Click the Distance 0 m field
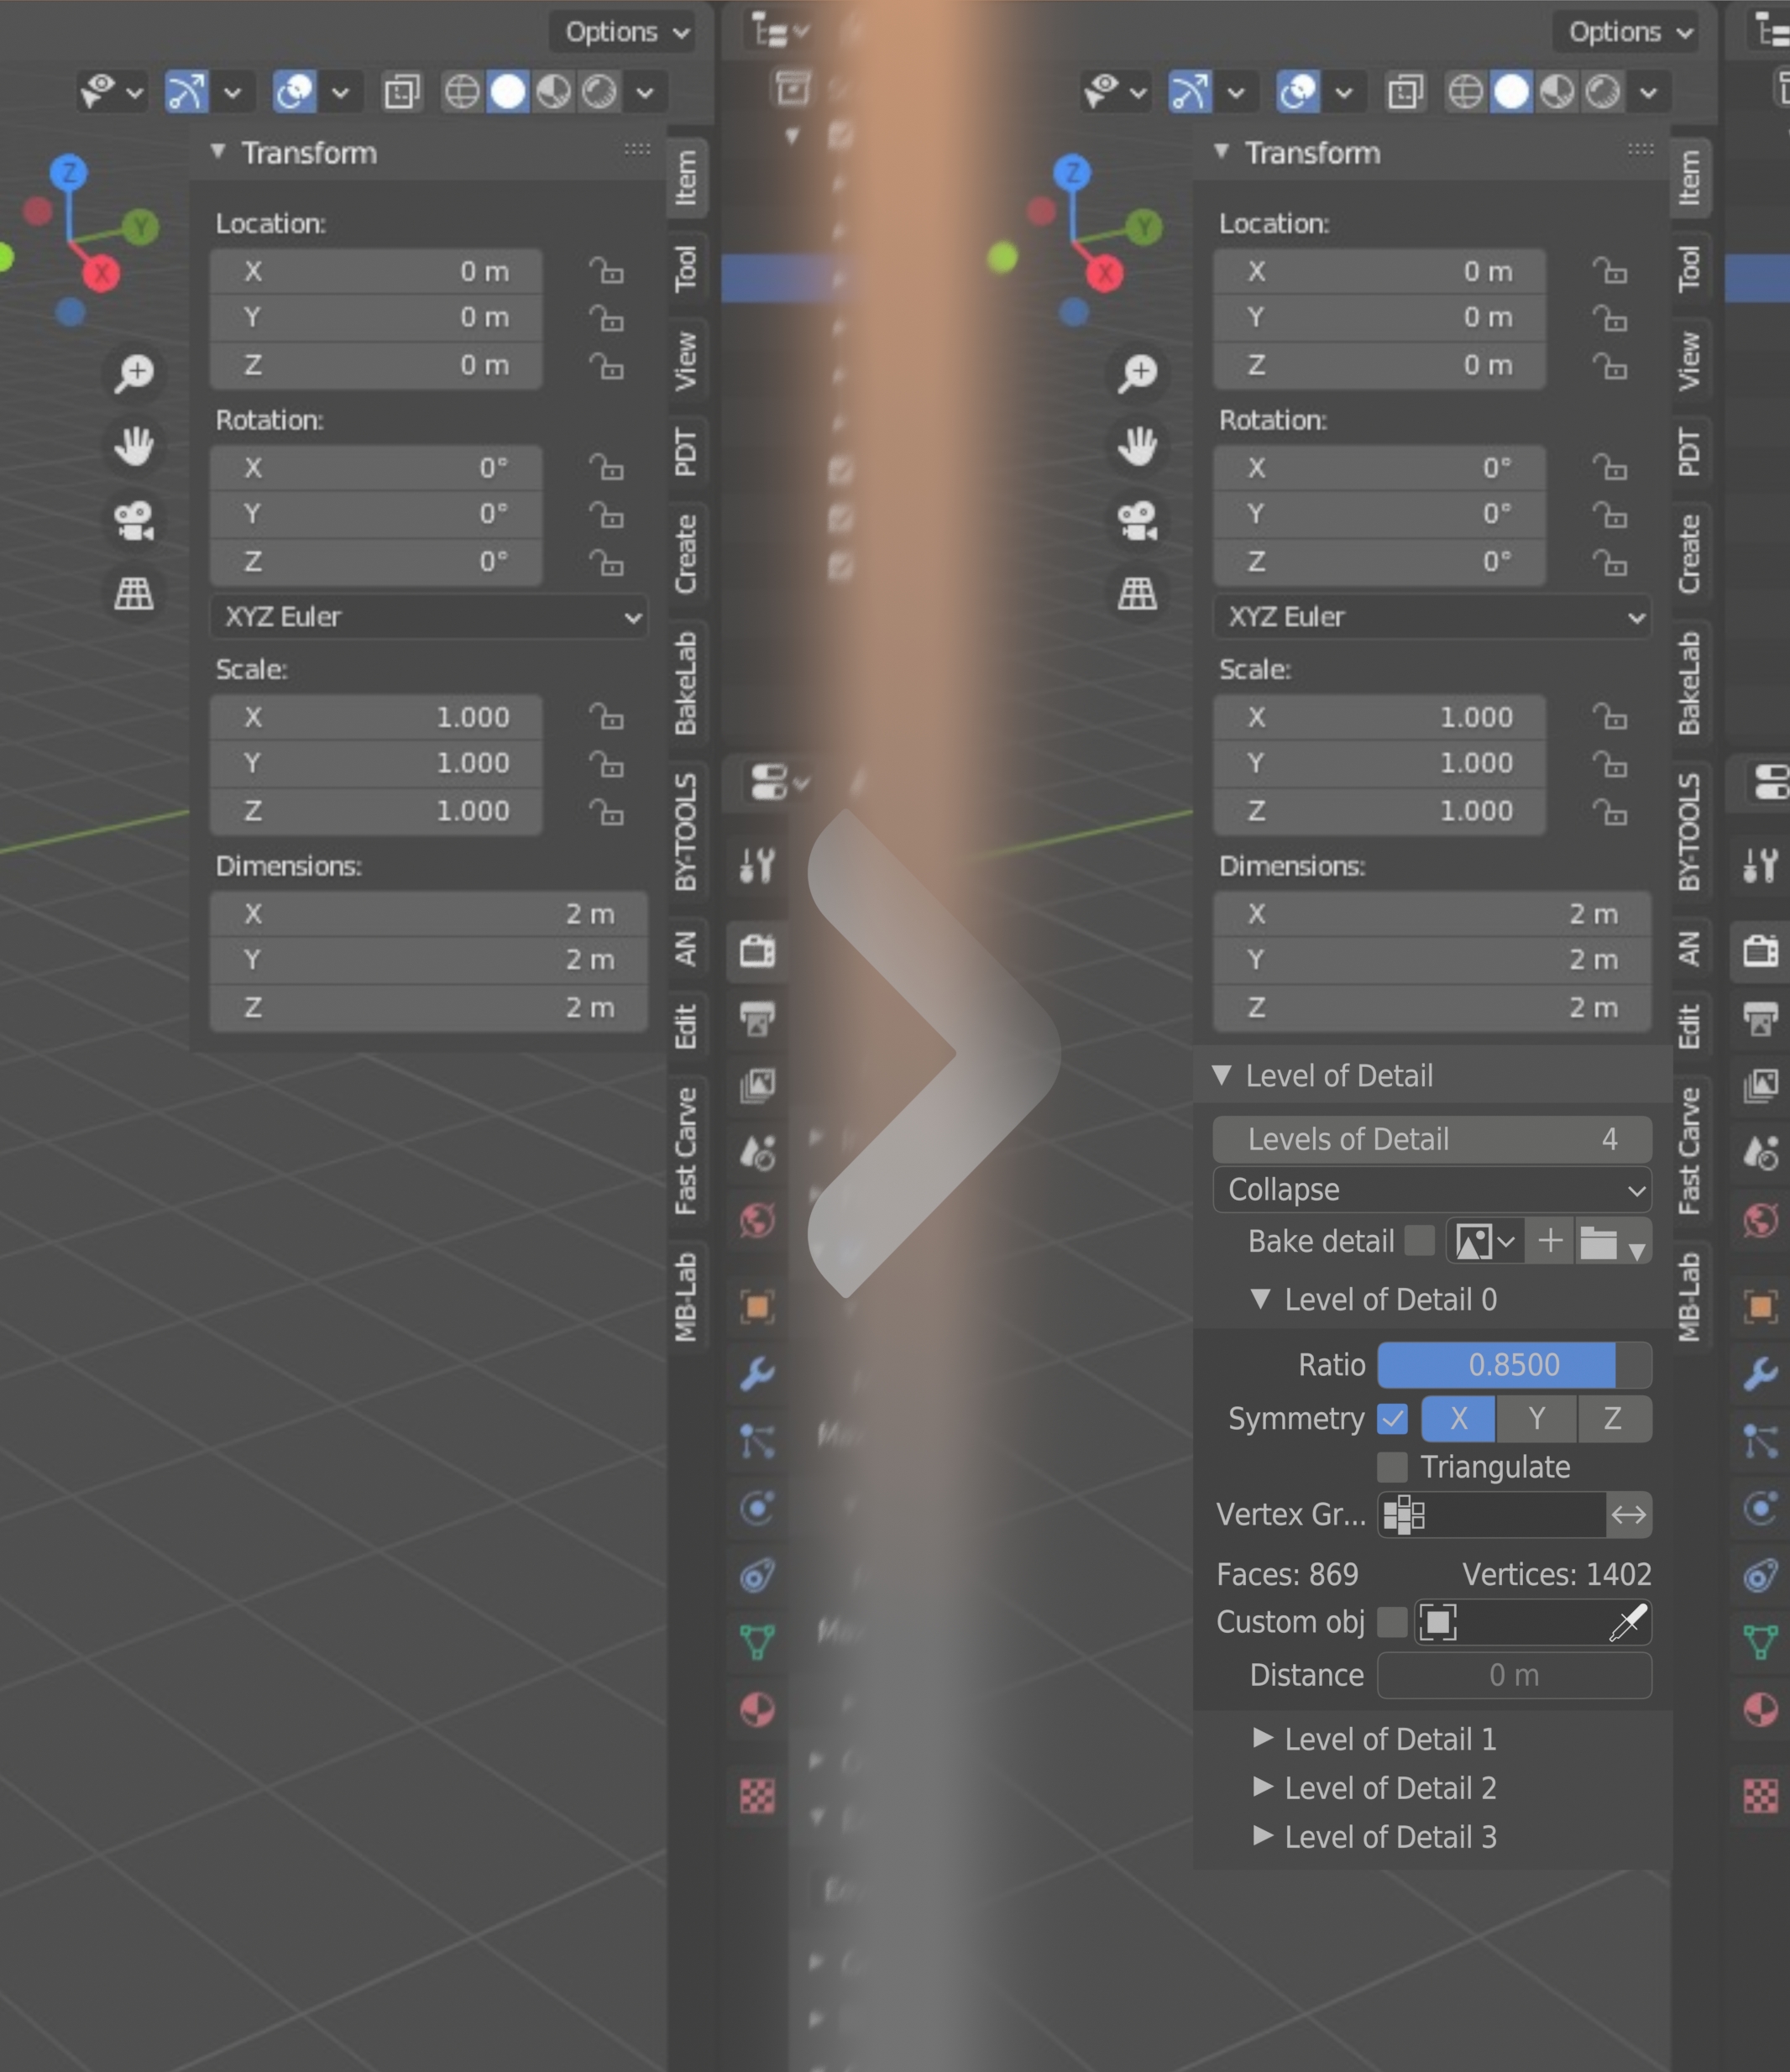 point(1514,1675)
